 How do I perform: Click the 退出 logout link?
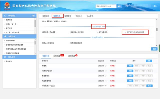(x=155, y=6)
